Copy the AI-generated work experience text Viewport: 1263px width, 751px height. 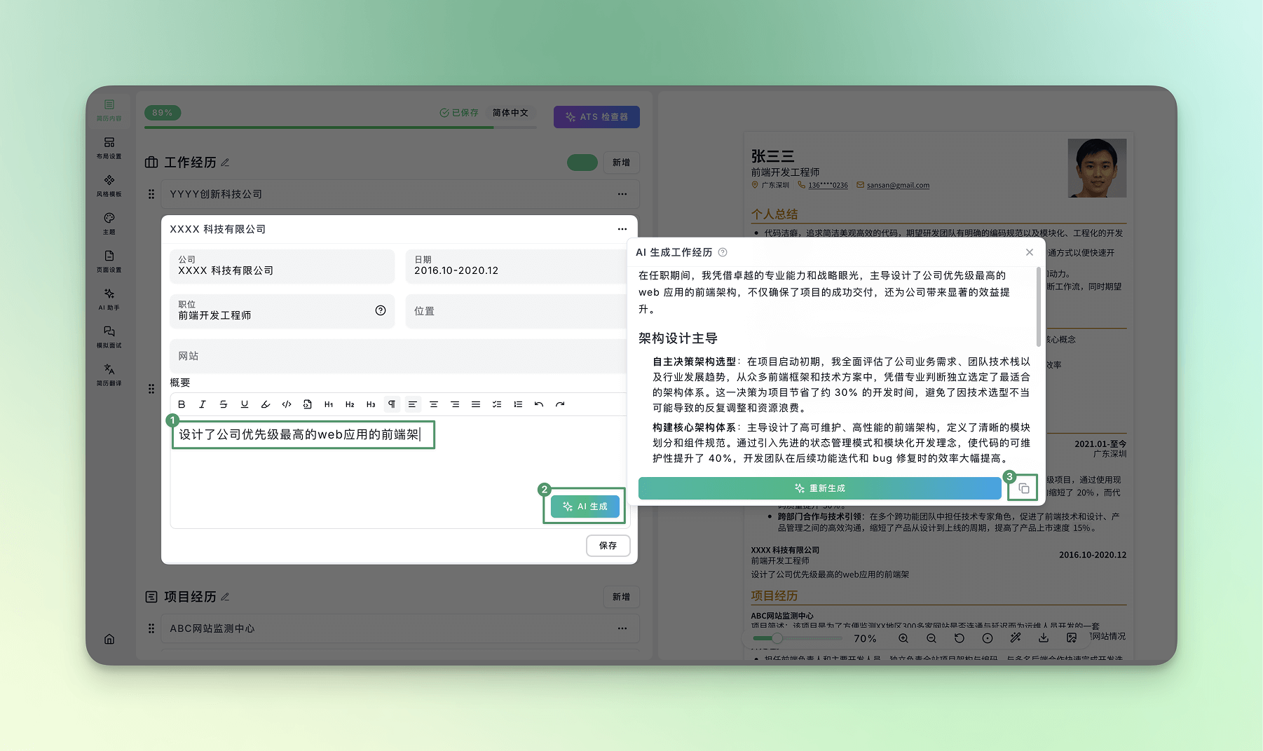point(1023,488)
